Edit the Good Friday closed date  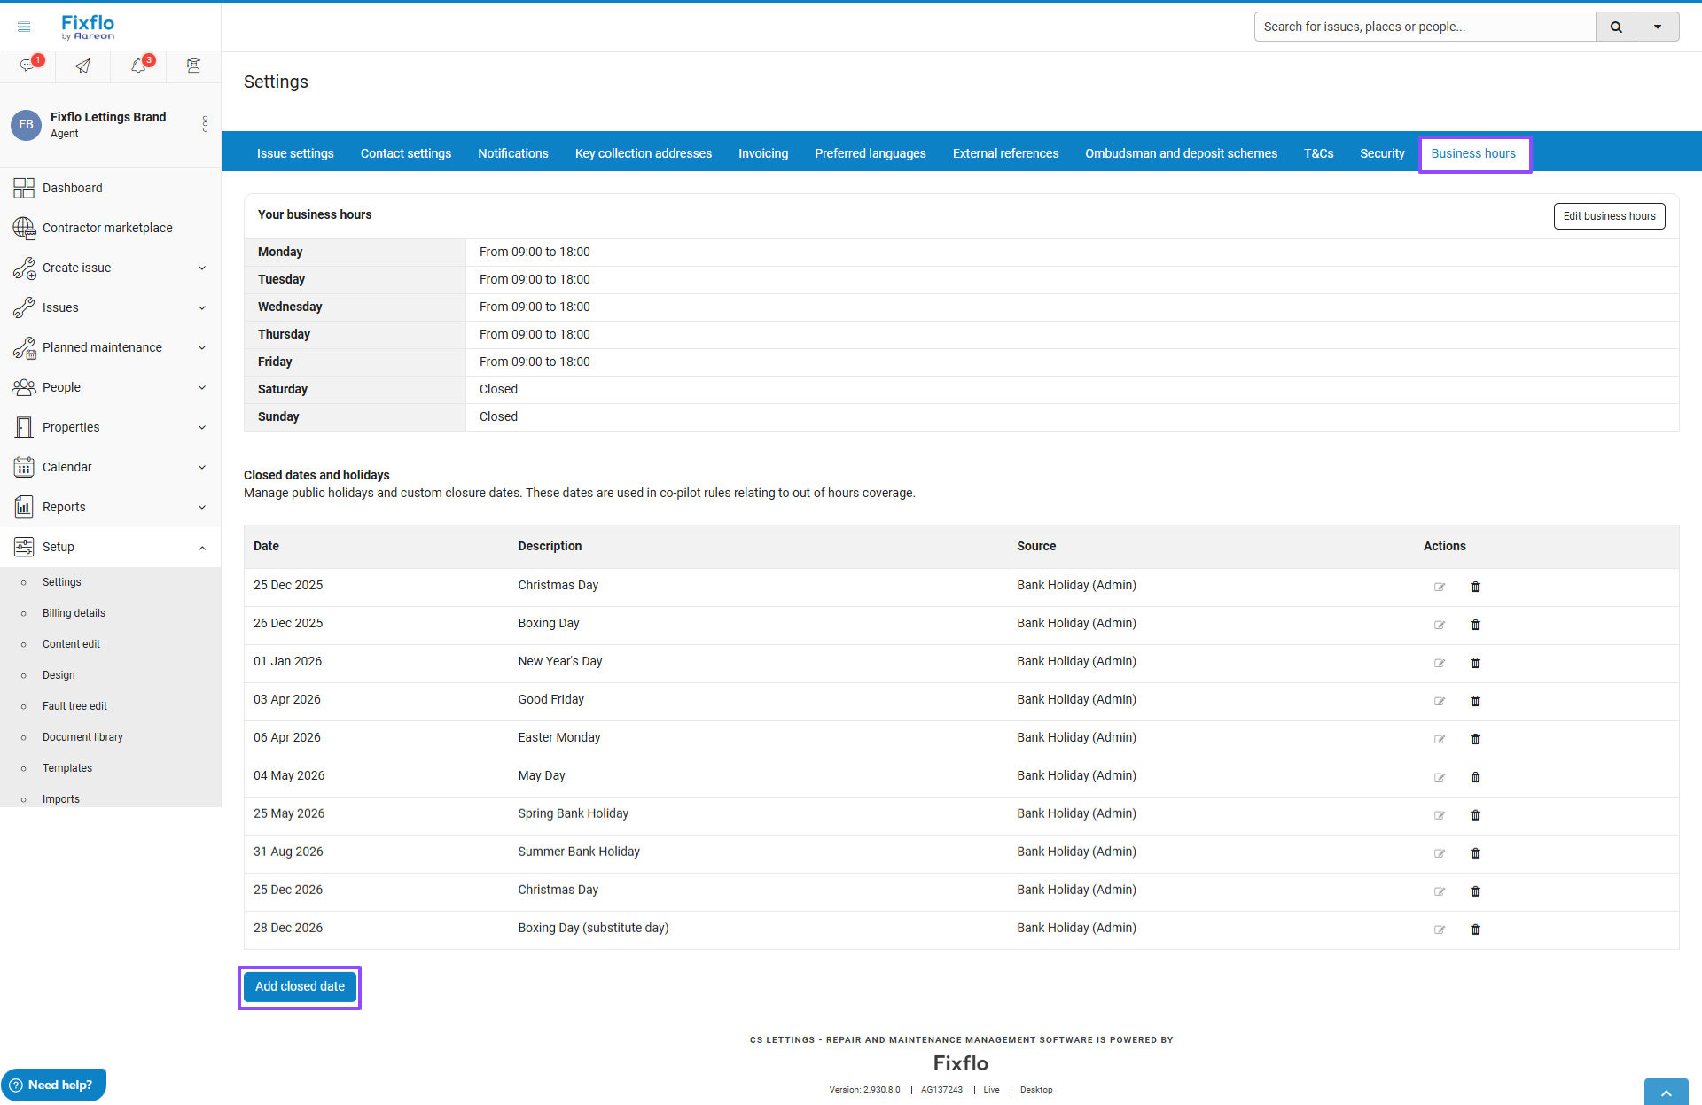click(x=1440, y=701)
